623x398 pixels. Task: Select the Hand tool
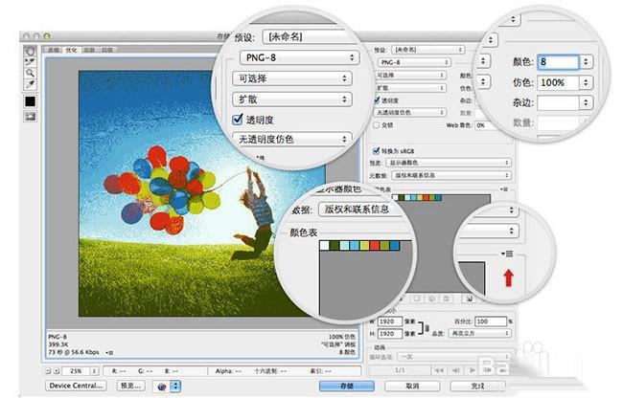[31, 51]
